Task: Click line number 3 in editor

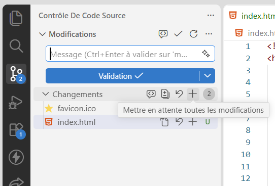Action: tap(248, 71)
